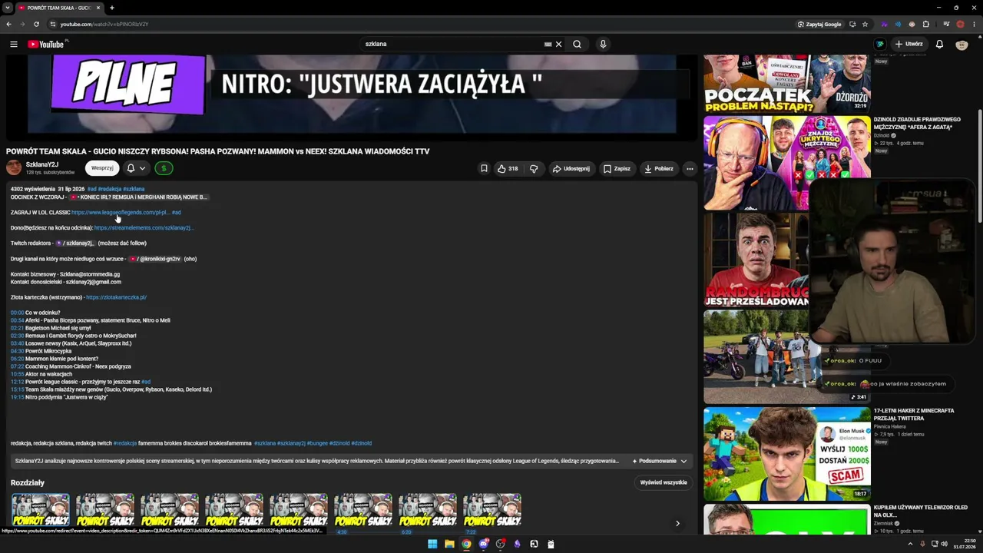
Task: Click the Wesprzyj button
Action: point(102,168)
